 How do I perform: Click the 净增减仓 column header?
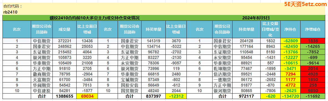(312, 29)
